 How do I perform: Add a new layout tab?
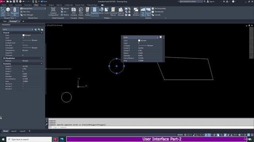(x=29, y=131)
